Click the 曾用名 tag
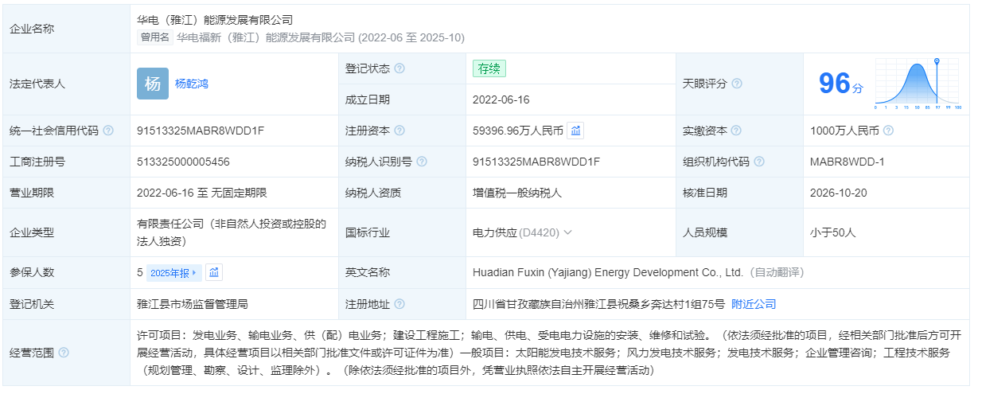982x394 pixels. pyautogui.click(x=155, y=37)
